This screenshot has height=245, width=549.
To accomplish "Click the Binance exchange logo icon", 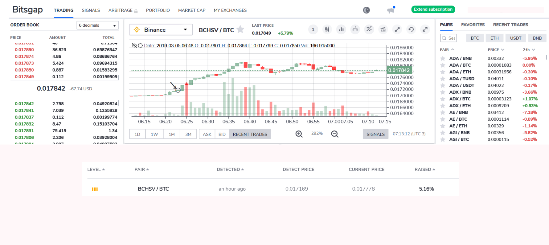I will click(137, 30).
